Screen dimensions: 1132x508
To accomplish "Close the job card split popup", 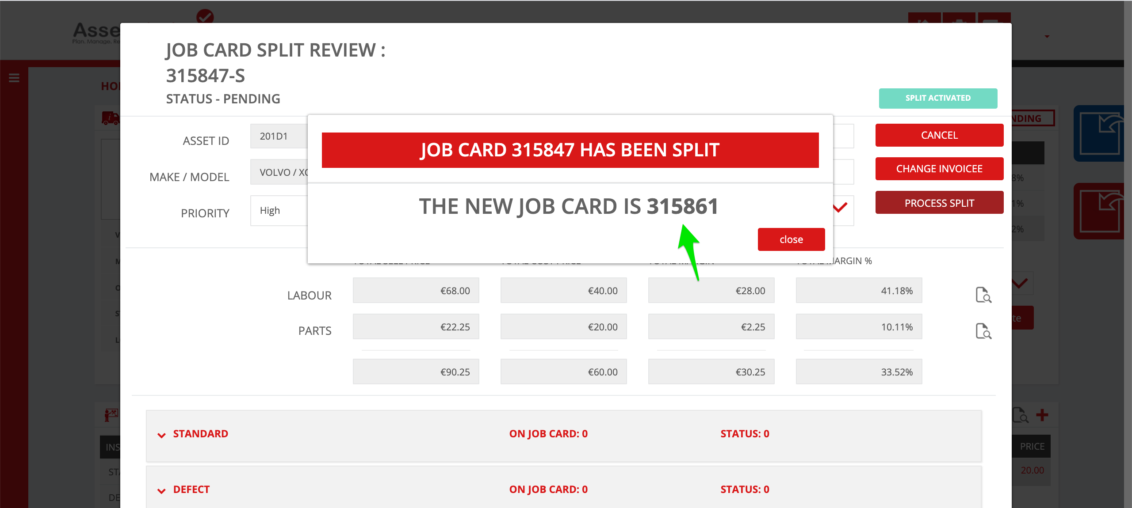I will pos(791,239).
